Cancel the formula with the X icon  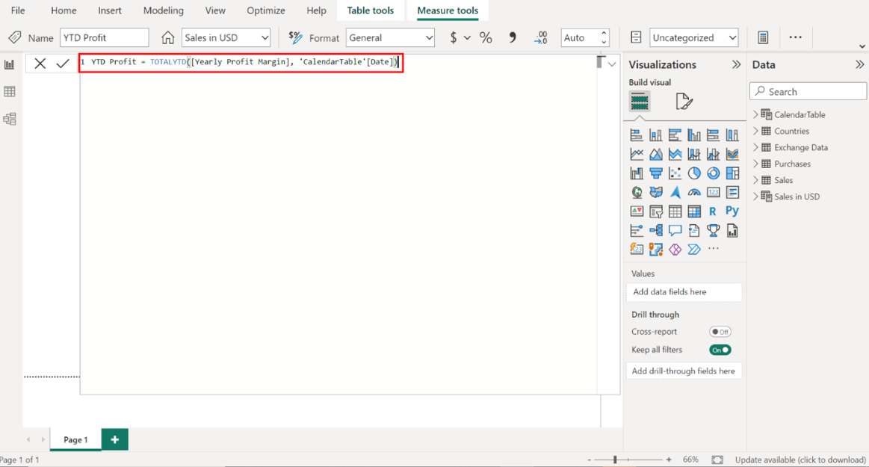[40, 64]
